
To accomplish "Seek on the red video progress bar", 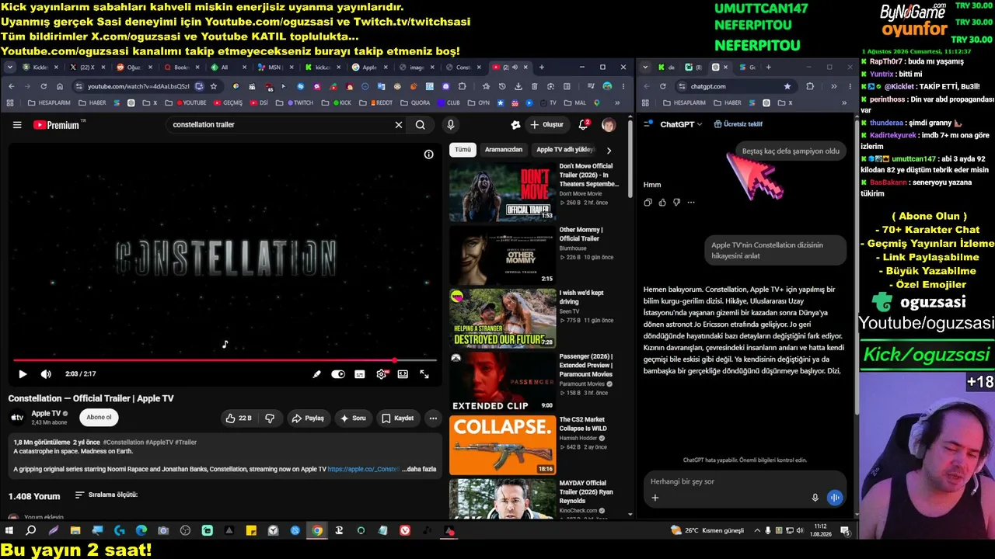I will (225, 360).
